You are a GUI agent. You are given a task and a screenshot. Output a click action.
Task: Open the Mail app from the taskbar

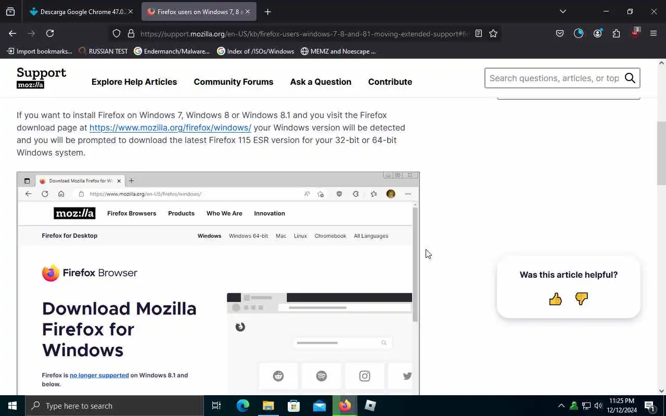coord(319,406)
